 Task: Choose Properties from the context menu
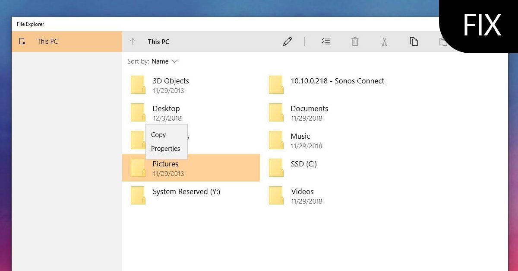click(x=165, y=149)
